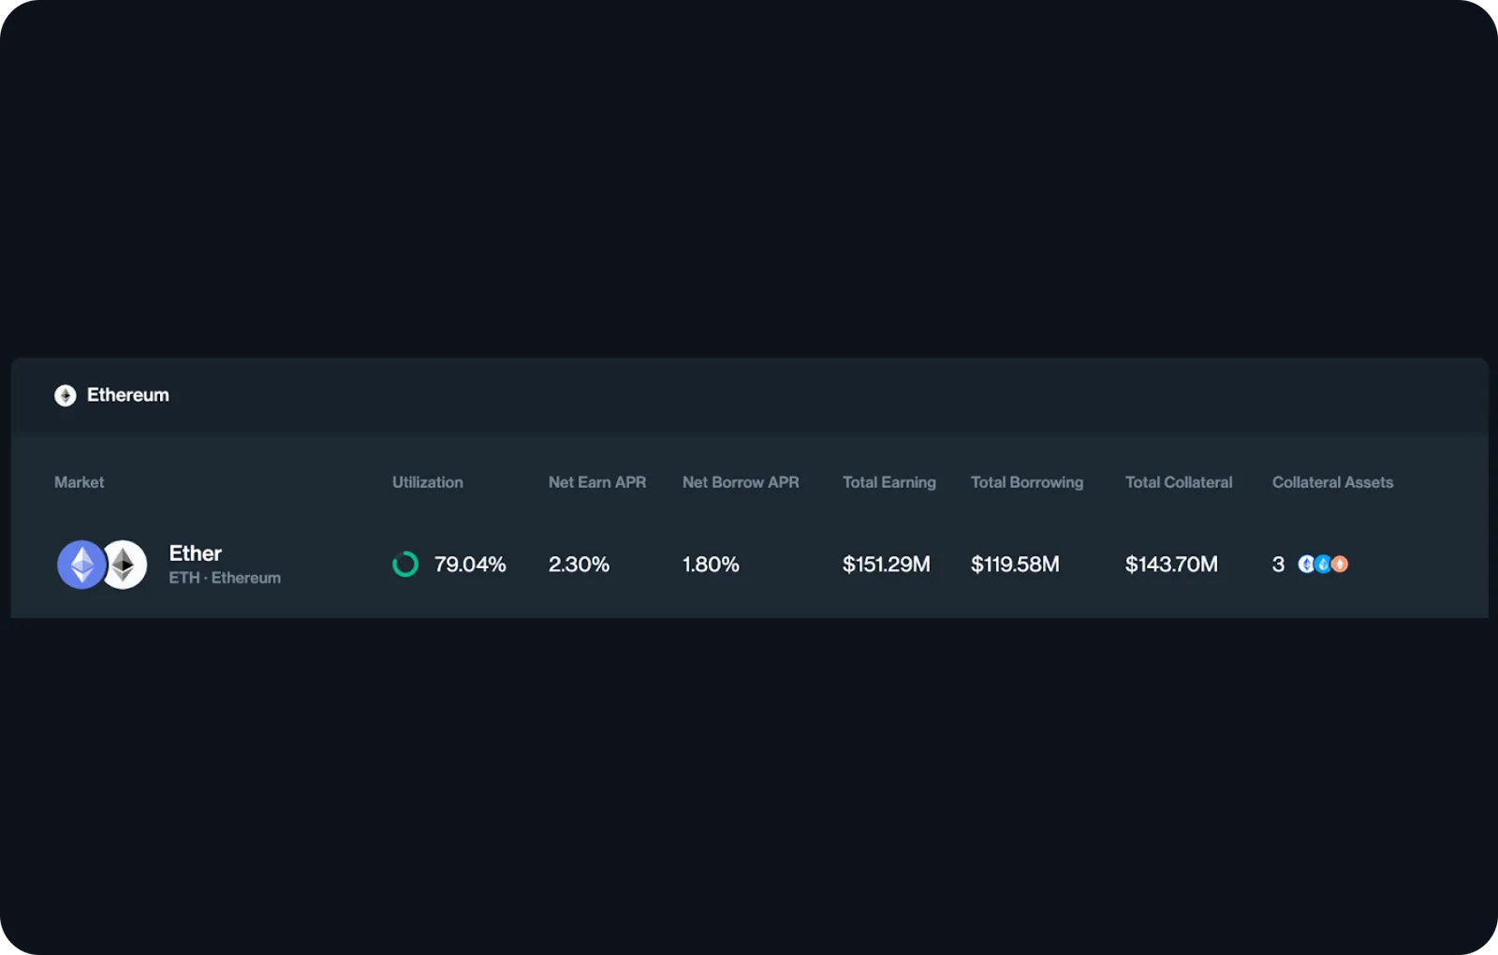Click the 79.04% utilization value
The width and height of the screenshot is (1498, 955).
[x=470, y=565]
